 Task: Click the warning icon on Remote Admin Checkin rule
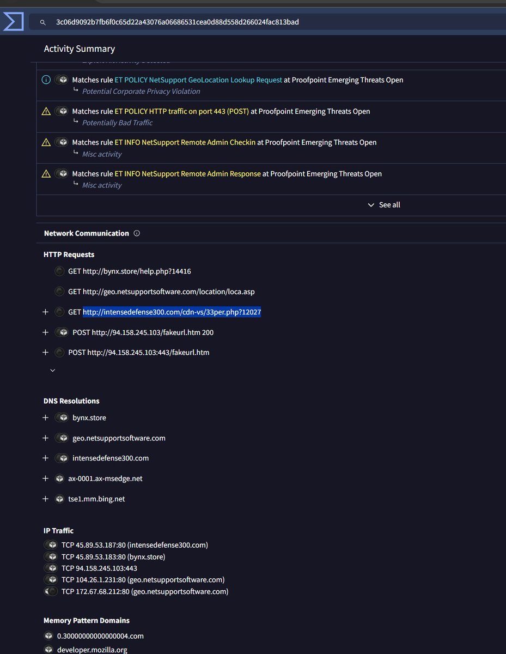tap(46, 142)
